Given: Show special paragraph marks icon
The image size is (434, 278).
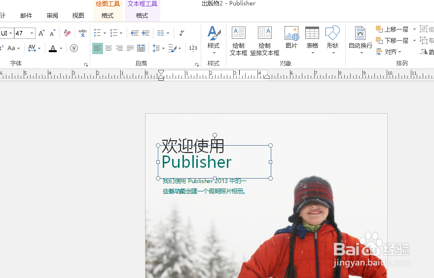Looking at the screenshot, I should click(181, 33).
